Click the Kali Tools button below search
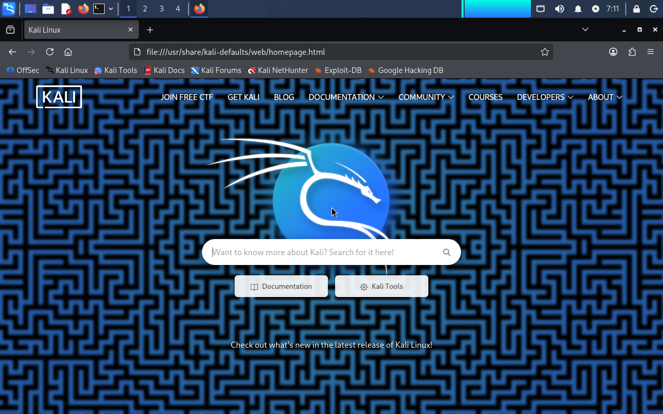 tap(382, 287)
